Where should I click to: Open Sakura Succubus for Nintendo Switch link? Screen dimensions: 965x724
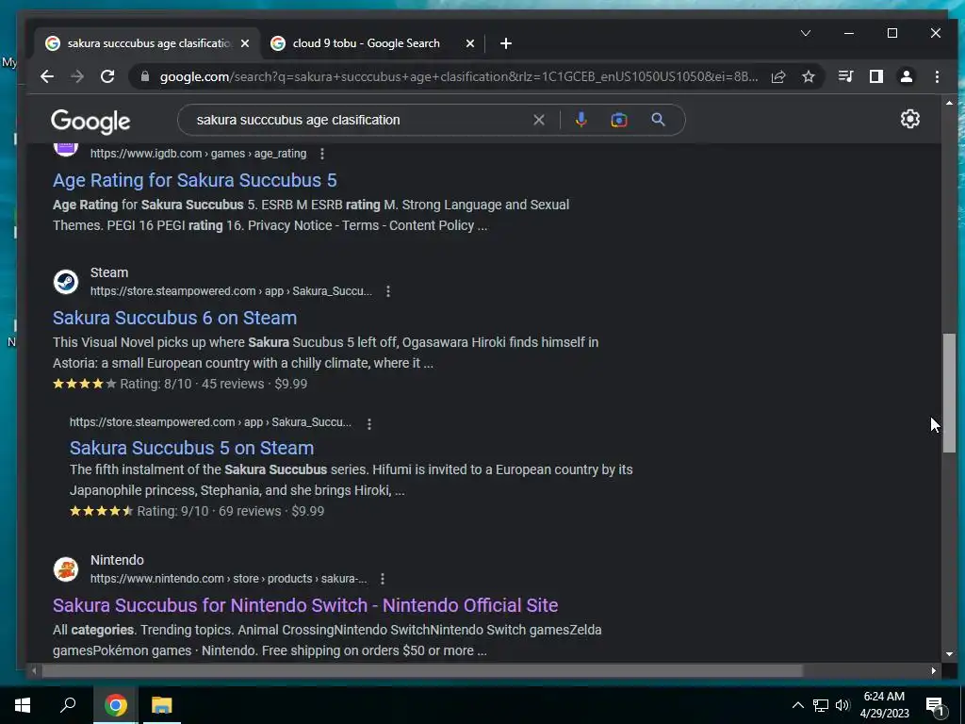tap(305, 606)
